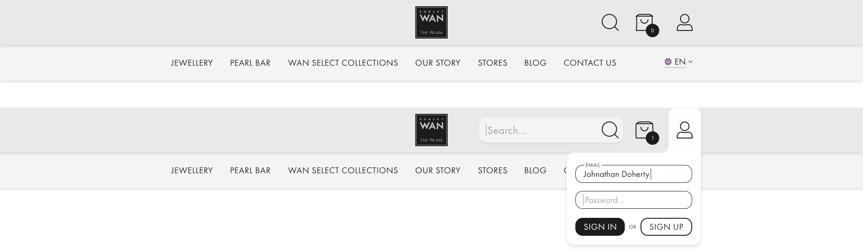Click the Robert Wan logo in lower header

pos(431,130)
